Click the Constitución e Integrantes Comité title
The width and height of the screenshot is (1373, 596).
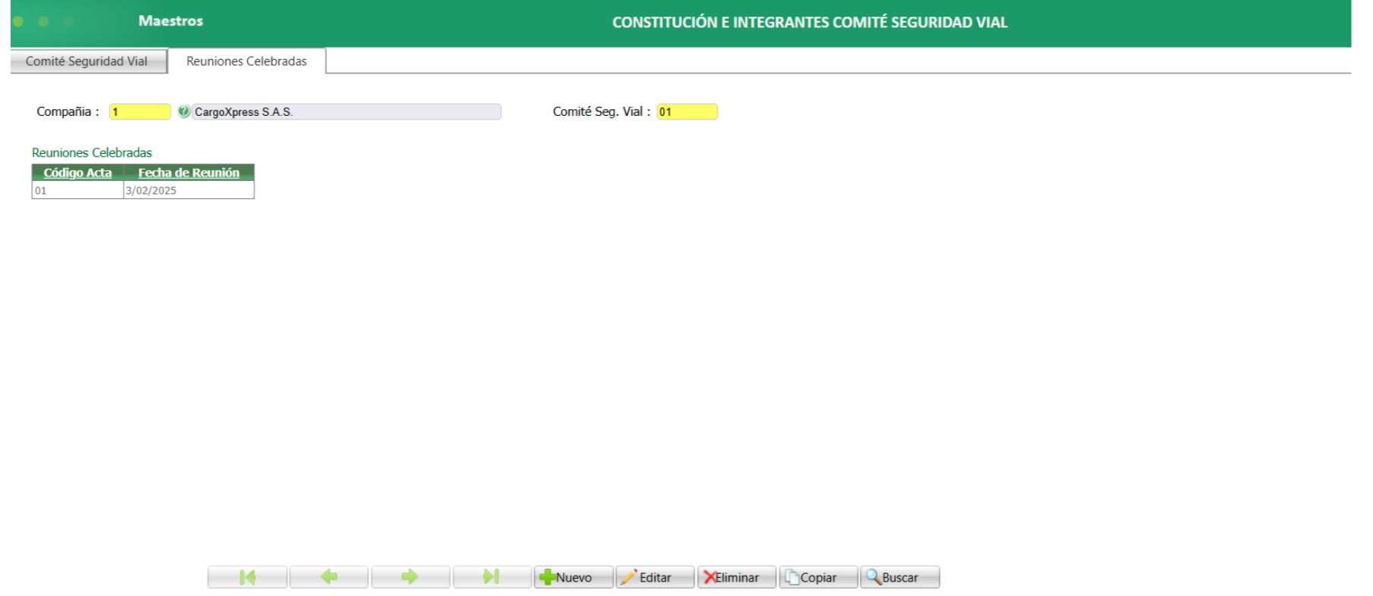[810, 22]
